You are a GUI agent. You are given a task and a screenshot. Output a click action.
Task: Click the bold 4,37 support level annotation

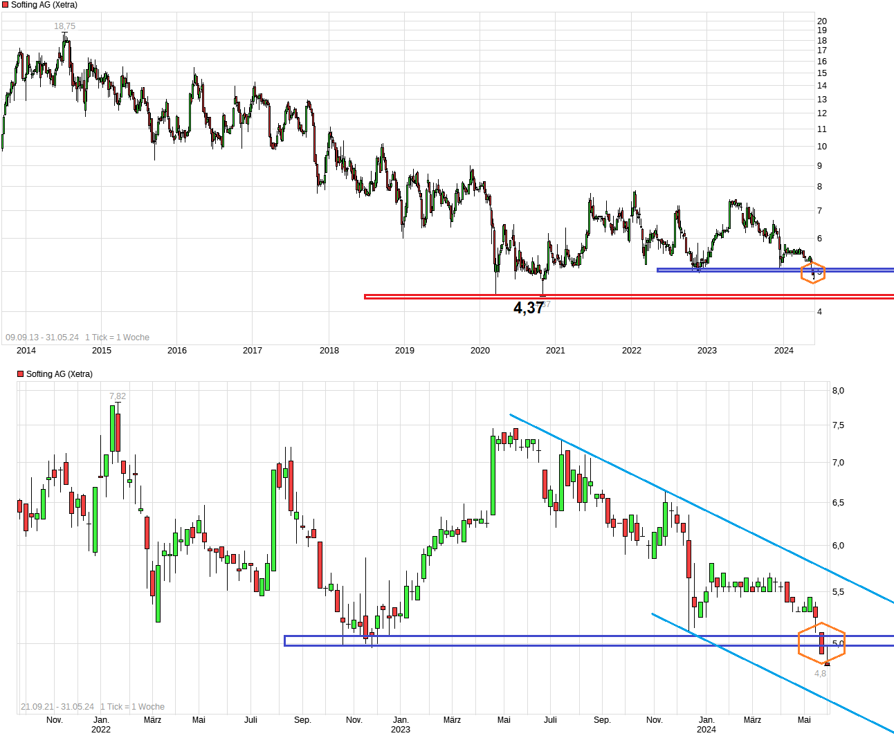tap(528, 308)
